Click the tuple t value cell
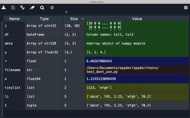 pos(137,105)
